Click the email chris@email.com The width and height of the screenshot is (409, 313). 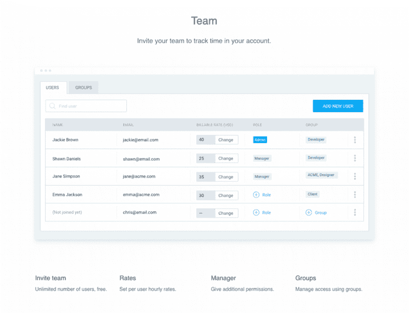(140, 213)
